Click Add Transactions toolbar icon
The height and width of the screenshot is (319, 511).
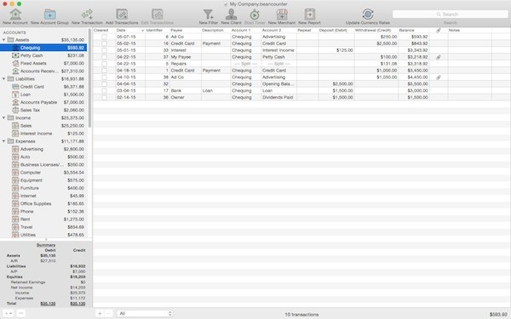coord(122,14)
